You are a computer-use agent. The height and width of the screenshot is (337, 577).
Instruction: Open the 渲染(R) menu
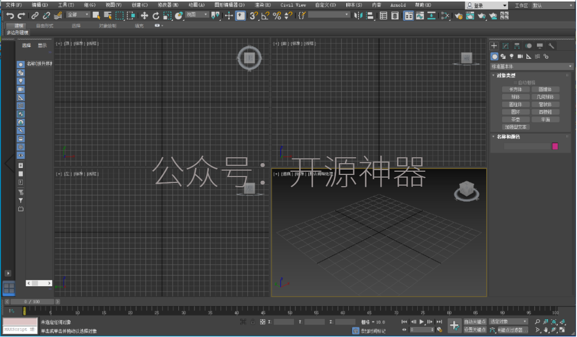click(263, 5)
